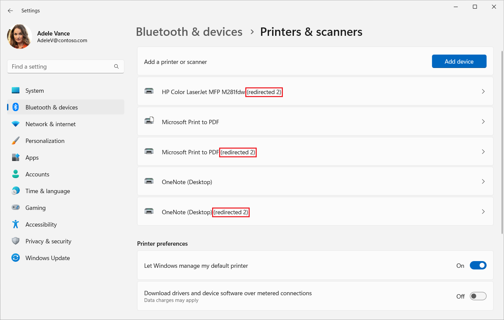Enable downloading drivers over metered connections
Viewport: 504px width, 320px height.
click(478, 296)
